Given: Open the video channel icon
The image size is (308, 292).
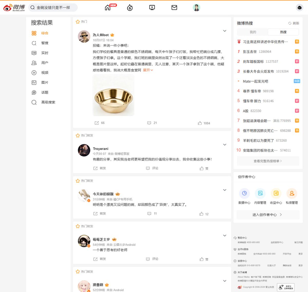Looking at the screenshot, I should point(152,8).
